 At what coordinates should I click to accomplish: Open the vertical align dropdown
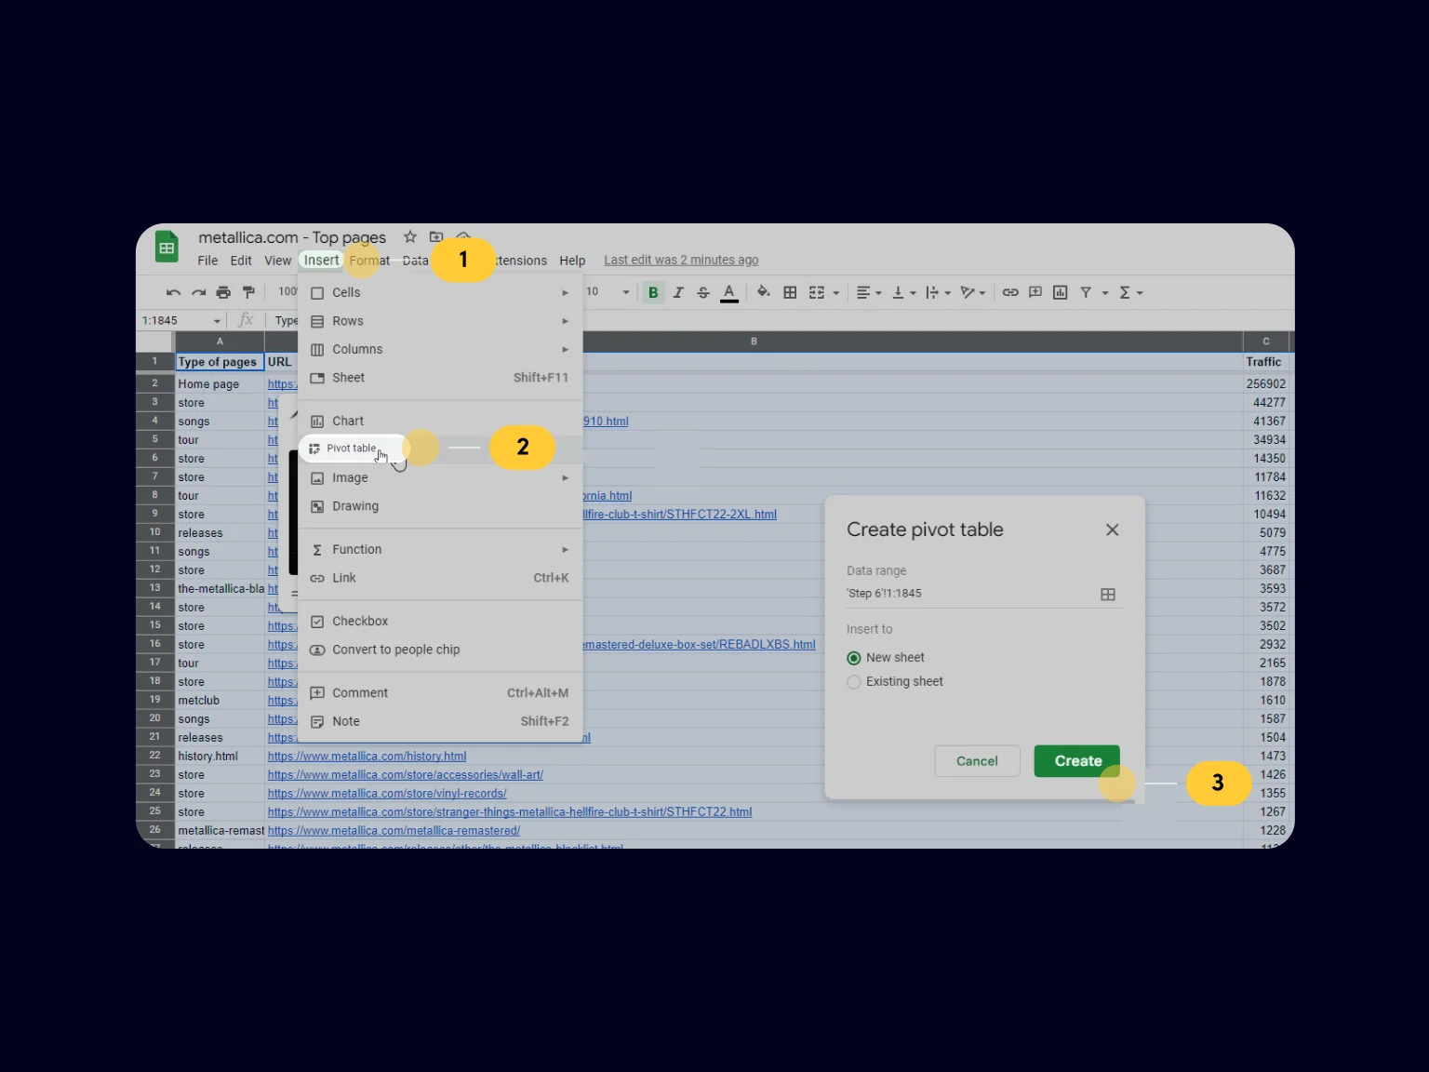click(x=903, y=292)
